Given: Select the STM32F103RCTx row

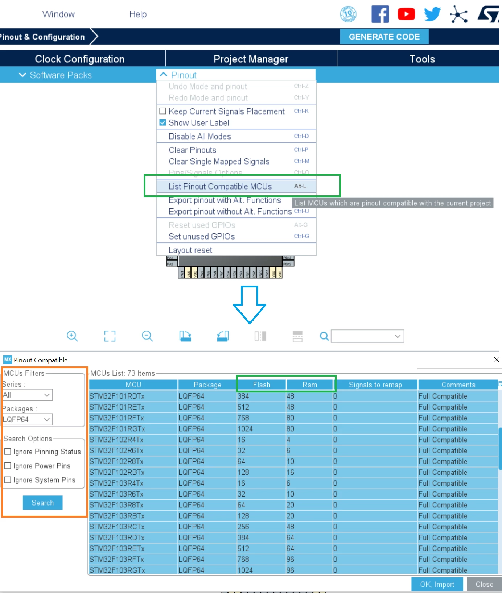Looking at the screenshot, I should [293, 527].
